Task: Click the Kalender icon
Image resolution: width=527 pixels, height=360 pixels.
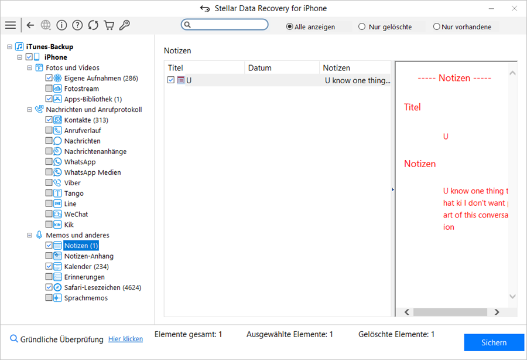Action: [58, 266]
